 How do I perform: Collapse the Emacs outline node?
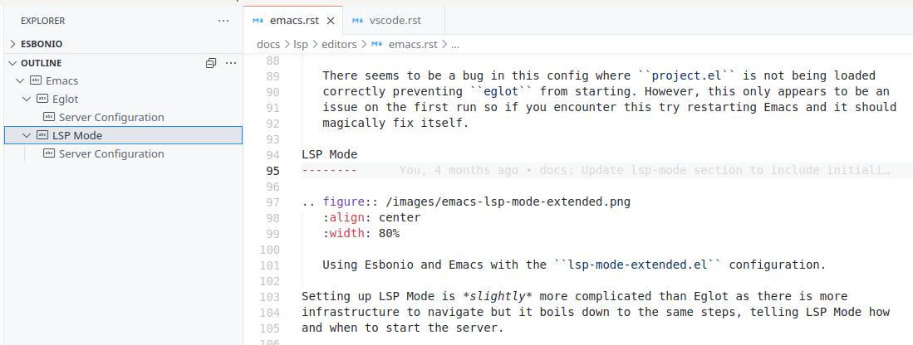click(x=21, y=80)
